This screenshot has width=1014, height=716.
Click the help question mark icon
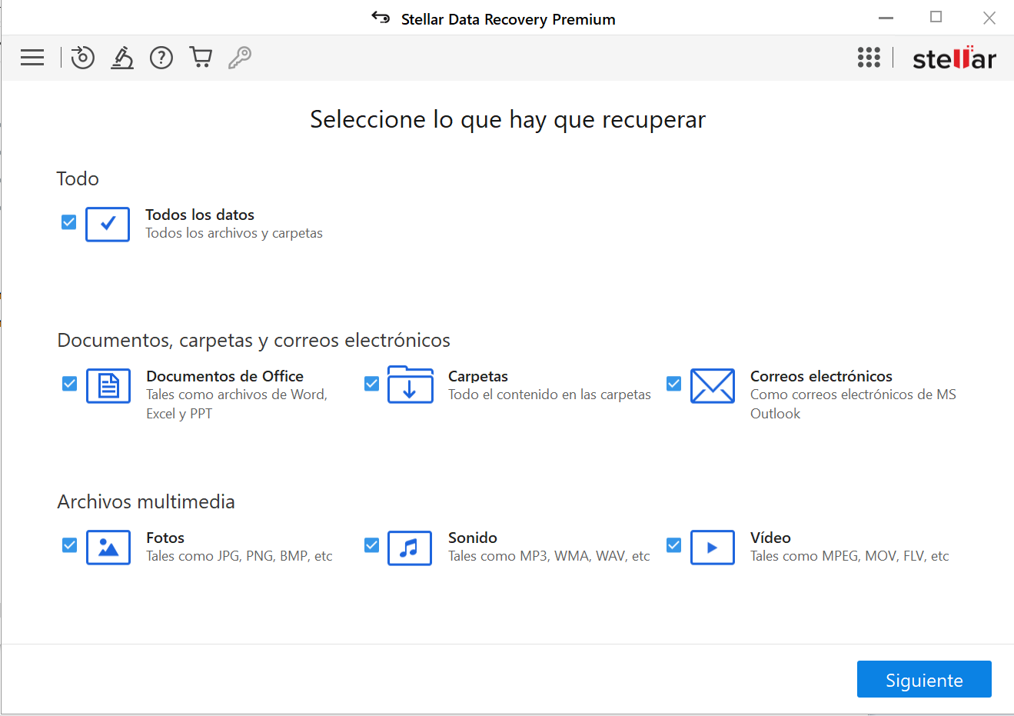pyautogui.click(x=161, y=57)
